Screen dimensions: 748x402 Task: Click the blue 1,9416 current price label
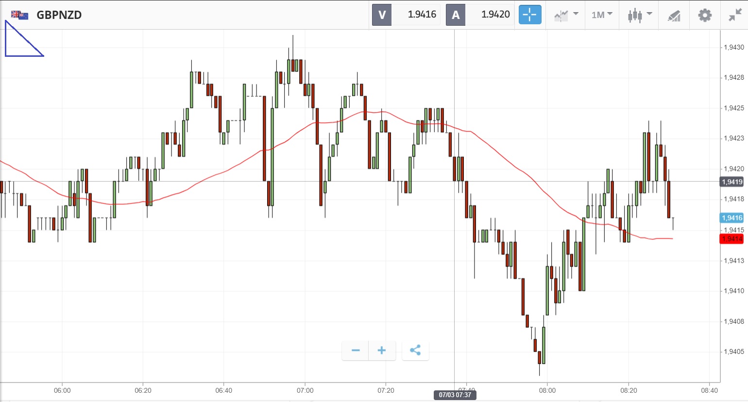(732, 218)
